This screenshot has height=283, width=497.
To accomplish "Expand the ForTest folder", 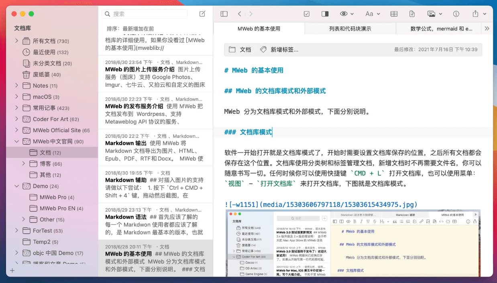I will (x=16, y=231).
